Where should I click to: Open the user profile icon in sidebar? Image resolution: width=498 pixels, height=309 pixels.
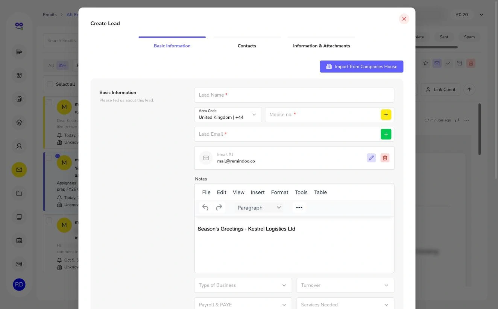pyautogui.click(x=19, y=146)
